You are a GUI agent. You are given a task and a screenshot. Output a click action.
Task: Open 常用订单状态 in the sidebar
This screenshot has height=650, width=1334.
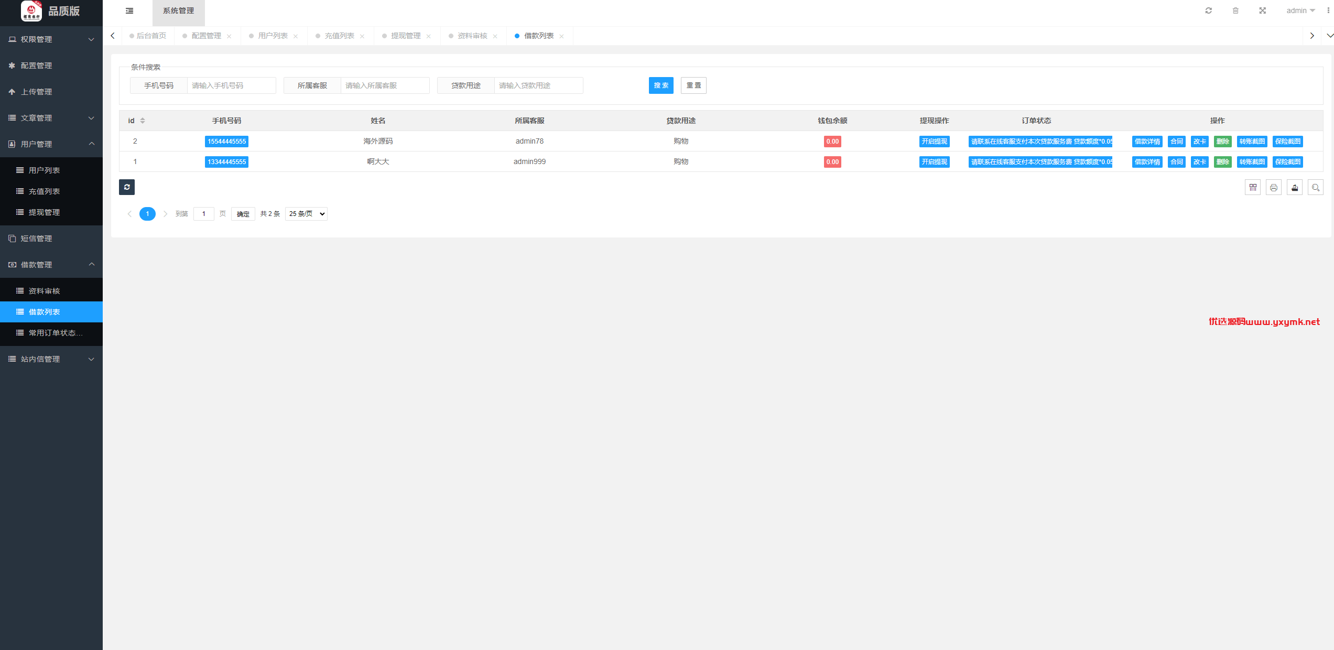(51, 333)
